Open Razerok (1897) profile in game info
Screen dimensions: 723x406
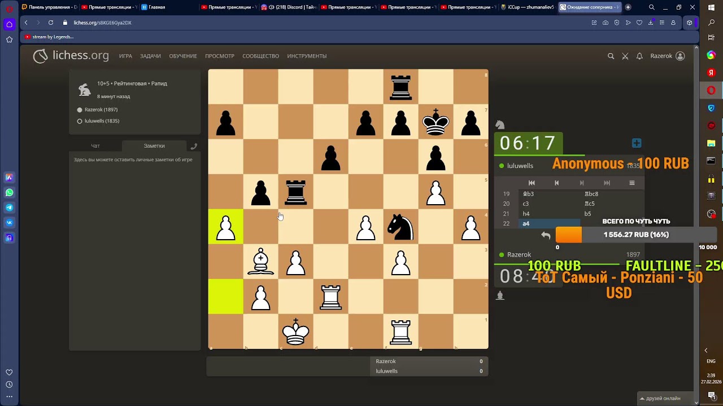[101, 109]
